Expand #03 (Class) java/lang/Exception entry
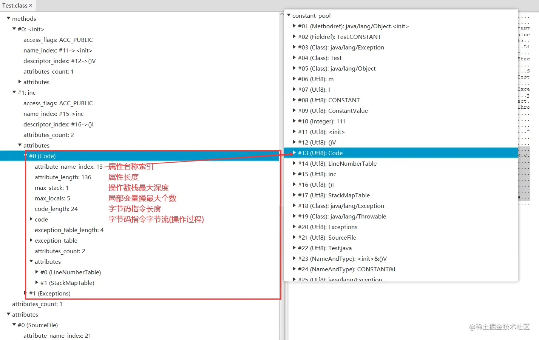The width and height of the screenshot is (539, 340). point(294,47)
